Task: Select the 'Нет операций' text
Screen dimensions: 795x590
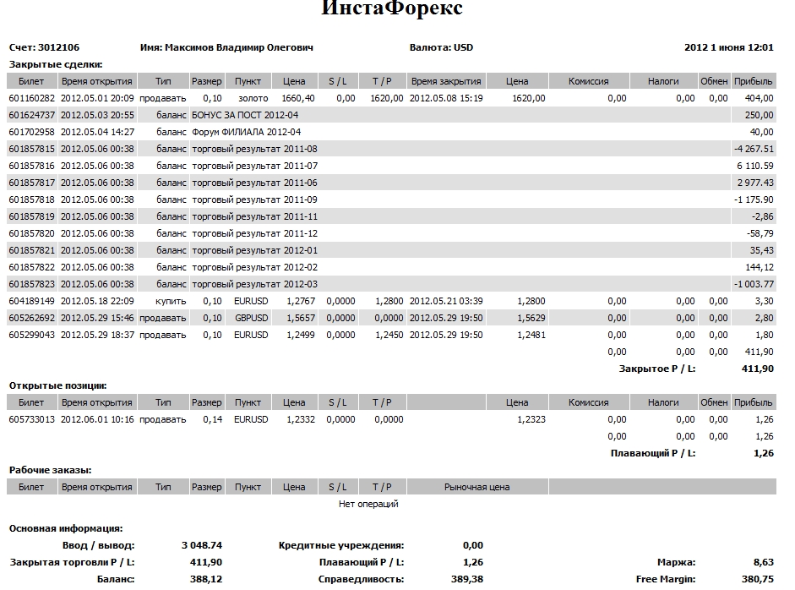Action: tap(368, 504)
